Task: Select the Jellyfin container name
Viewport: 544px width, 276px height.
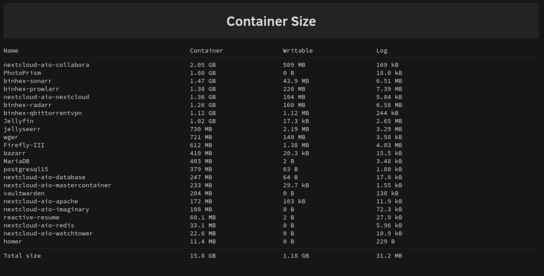Action: tap(18, 121)
